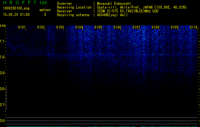Screen dimensions: 200x127
Task: Click the 0.7 kHz axis label
Action: pyautogui.click(x=3, y=105)
